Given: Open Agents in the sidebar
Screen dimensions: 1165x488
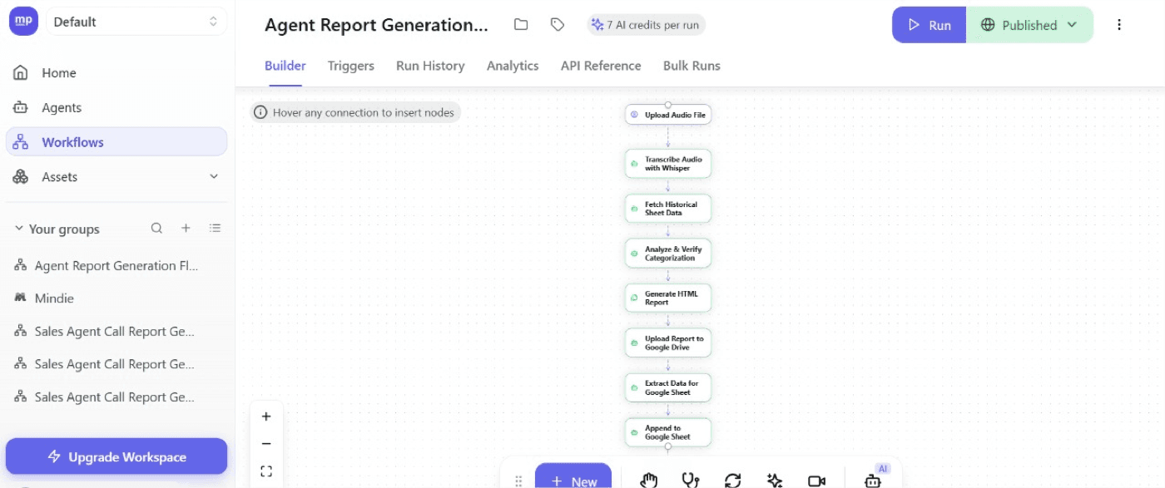Looking at the screenshot, I should pyautogui.click(x=116, y=107).
